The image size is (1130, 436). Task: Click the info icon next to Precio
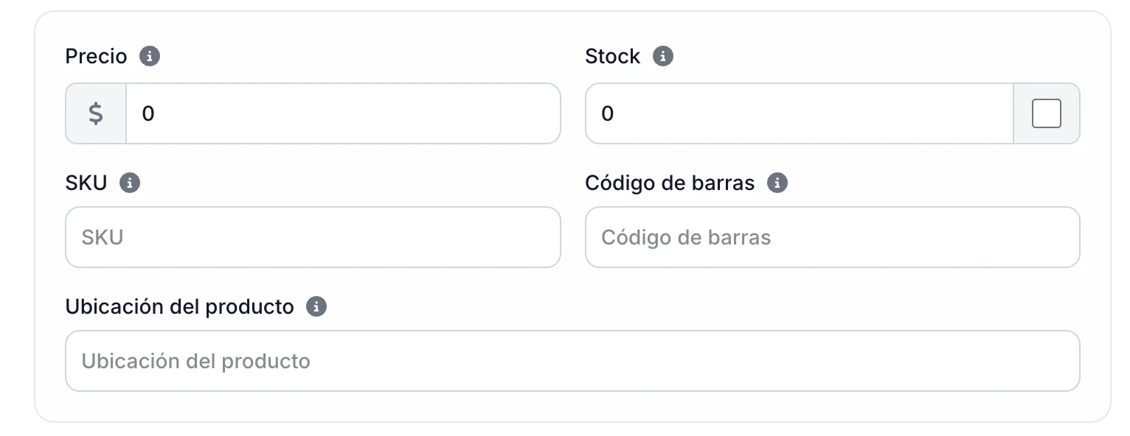[x=150, y=56]
